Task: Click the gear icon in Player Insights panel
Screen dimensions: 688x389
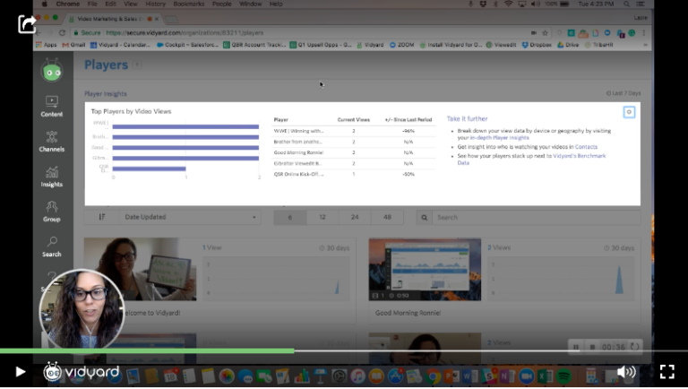Action: coord(629,112)
